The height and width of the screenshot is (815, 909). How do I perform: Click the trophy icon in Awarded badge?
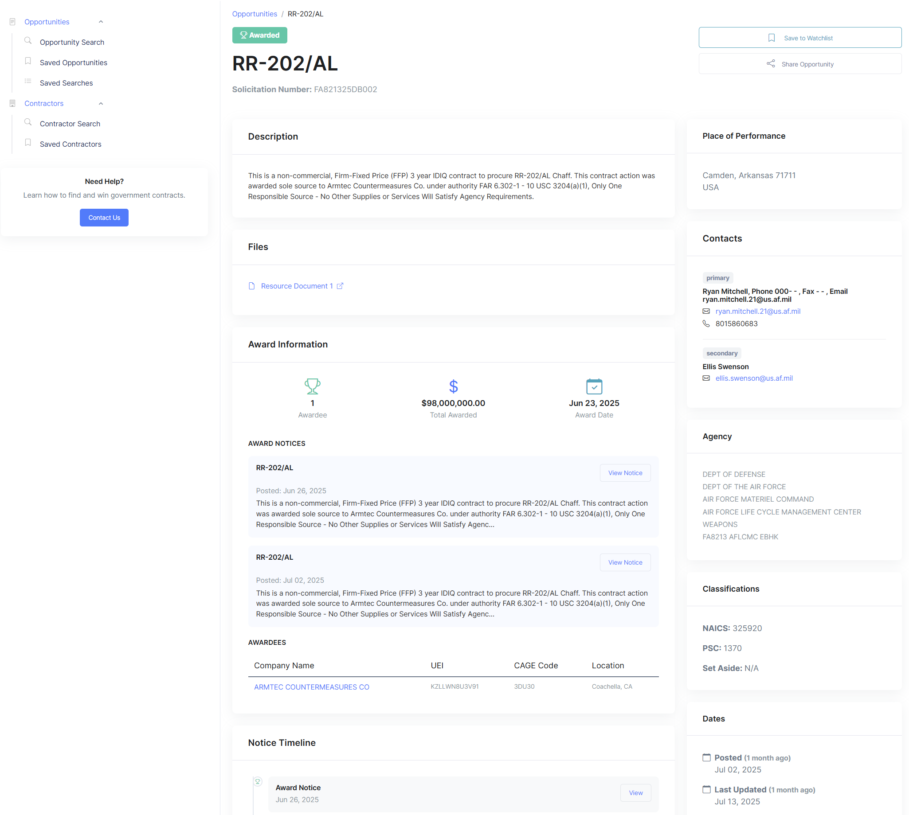pyautogui.click(x=244, y=35)
